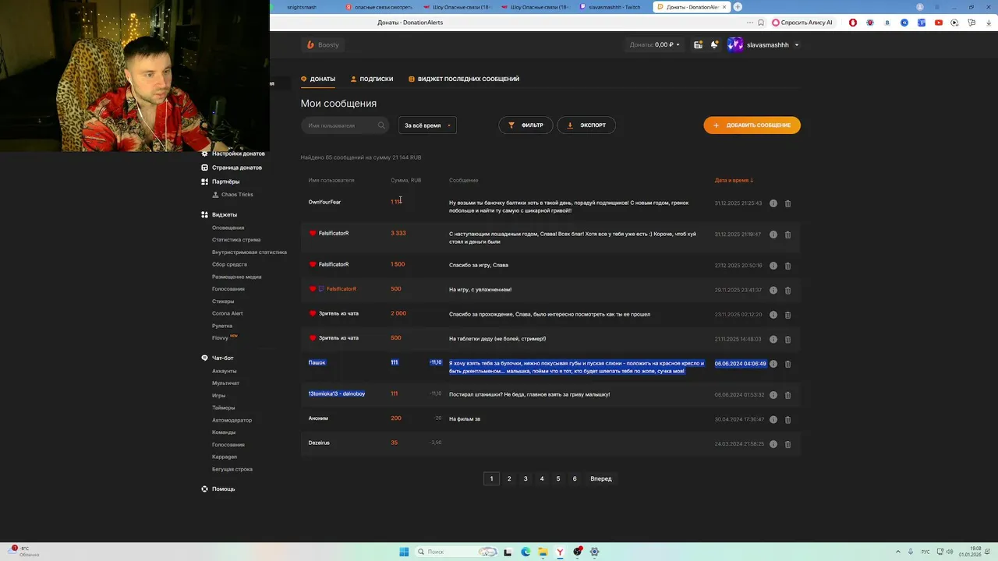Open Оповещения in the sidebar

[x=228, y=228]
